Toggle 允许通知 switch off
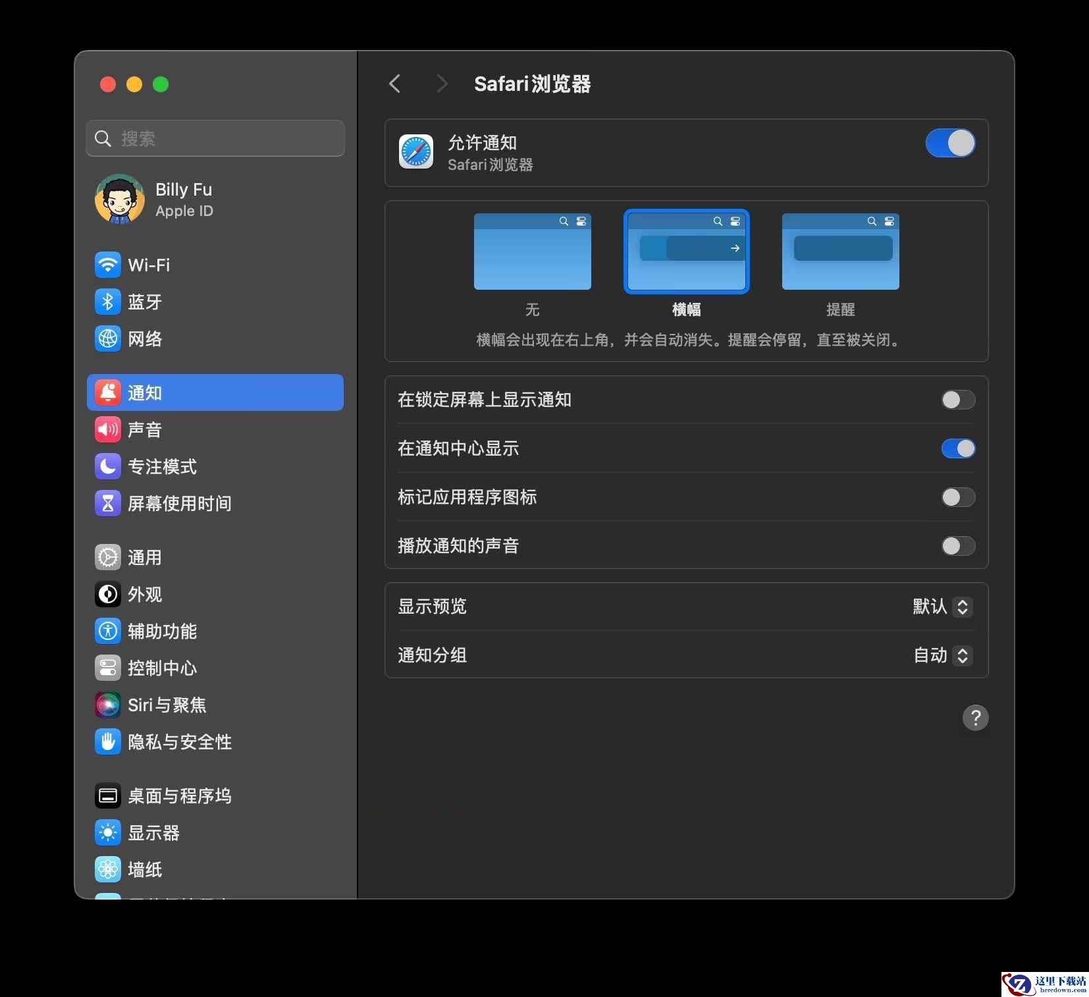 point(951,143)
